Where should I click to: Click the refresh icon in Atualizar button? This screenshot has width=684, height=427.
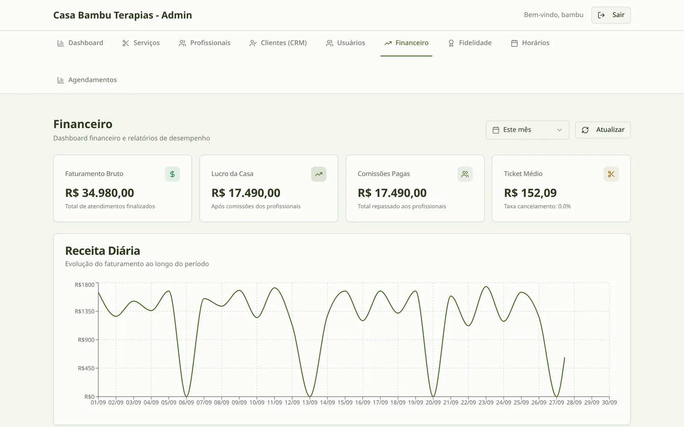[x=585, y=130]
